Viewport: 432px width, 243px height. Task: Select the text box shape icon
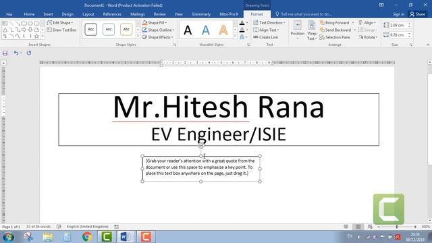tap(5, 24)
